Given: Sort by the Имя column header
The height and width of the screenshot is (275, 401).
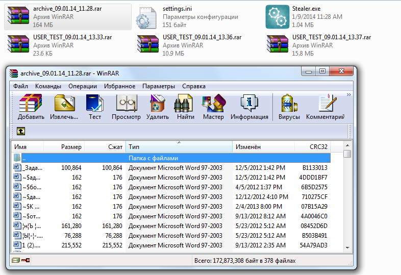Looking at the screenshot, I should click(28, 147).
